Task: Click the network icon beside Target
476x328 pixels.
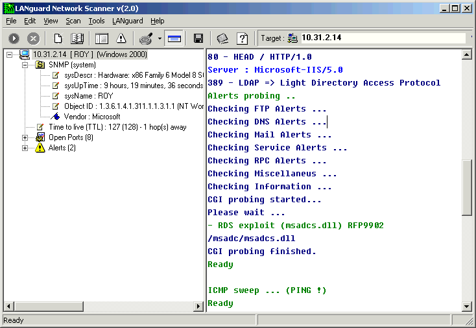Action: (292, 38)
